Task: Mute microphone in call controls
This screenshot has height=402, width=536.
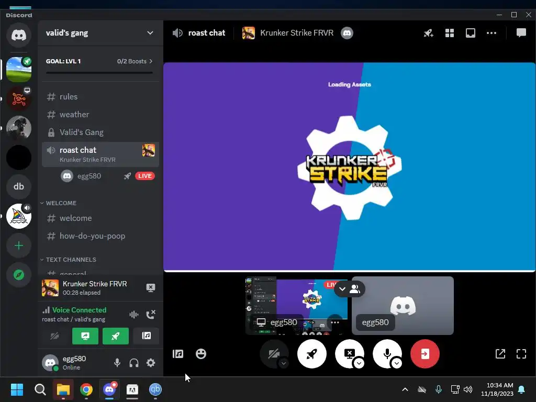Action: tap(387, 354)
